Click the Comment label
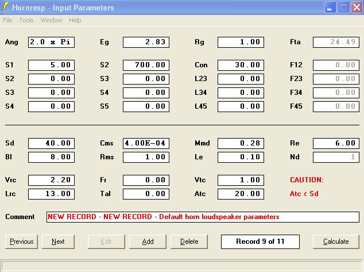The image size is (364, 272). (20, 217)
